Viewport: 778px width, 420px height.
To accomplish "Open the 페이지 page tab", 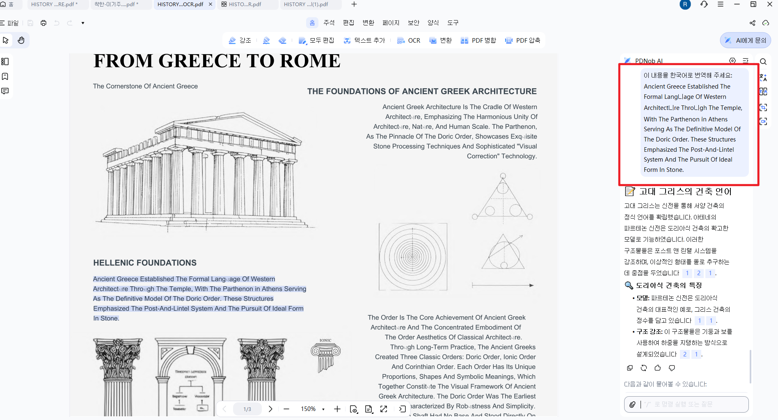I will [391, 23].
